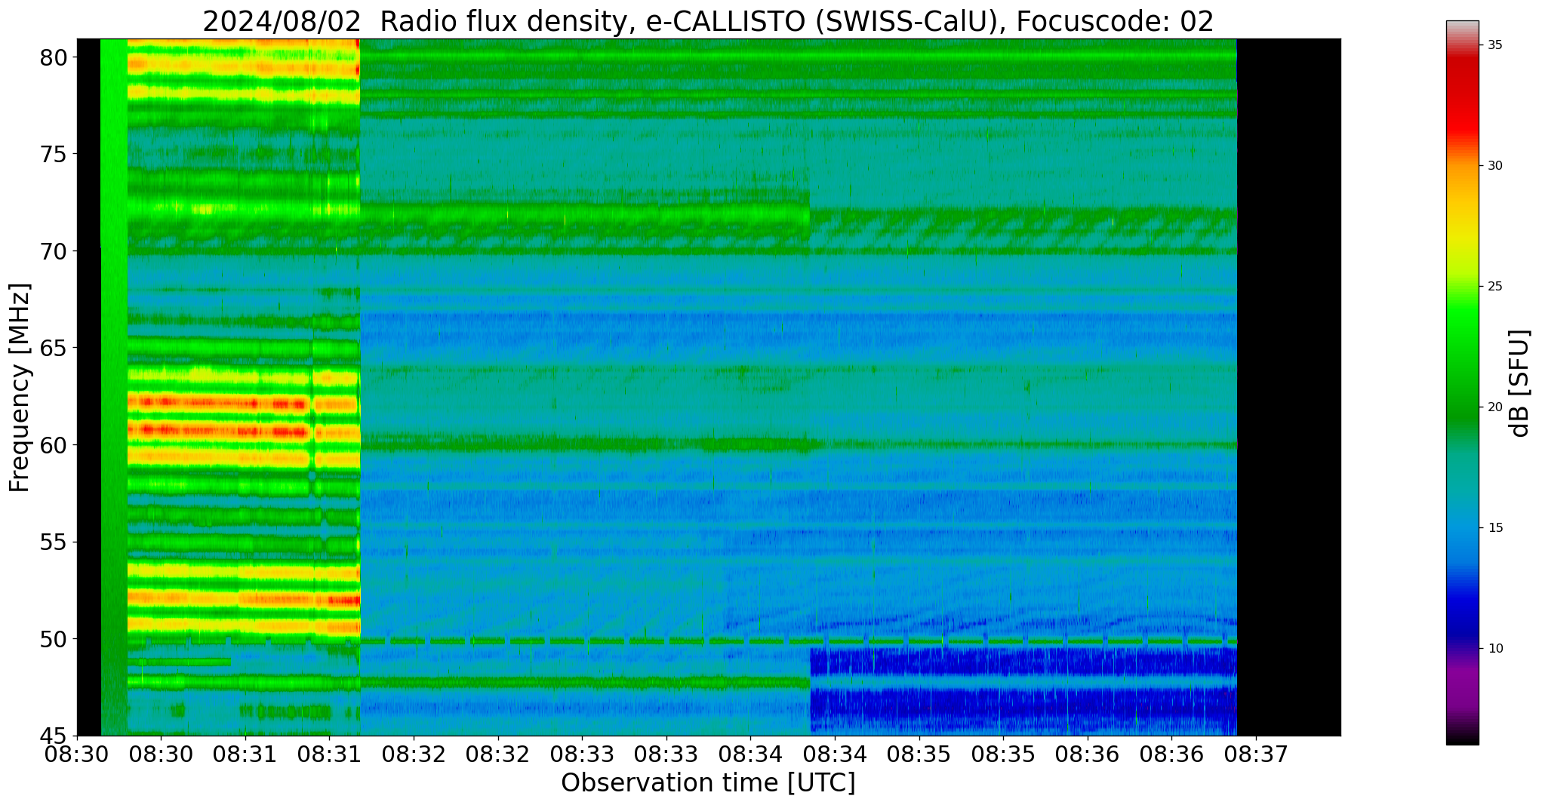The width and height of the screenshot is (1542, 805).
Task: Click the 45 tick on frequency axis
Action: click(x=54, y=736)
